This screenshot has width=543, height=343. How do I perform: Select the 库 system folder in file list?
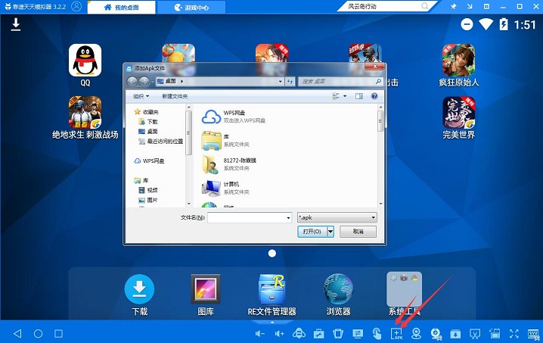click(x=226, y=141)
